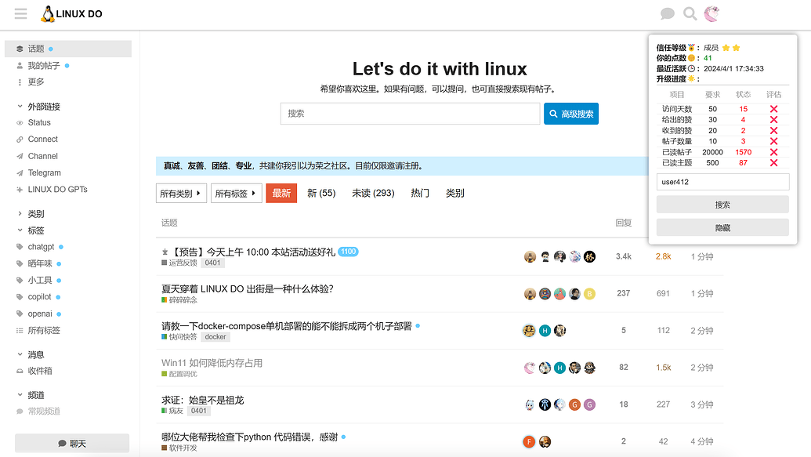Viewport: 811px width, 457px height.
Task: Click the LINUX DO GPTs sparkle icon
Action: pos(20,190)
